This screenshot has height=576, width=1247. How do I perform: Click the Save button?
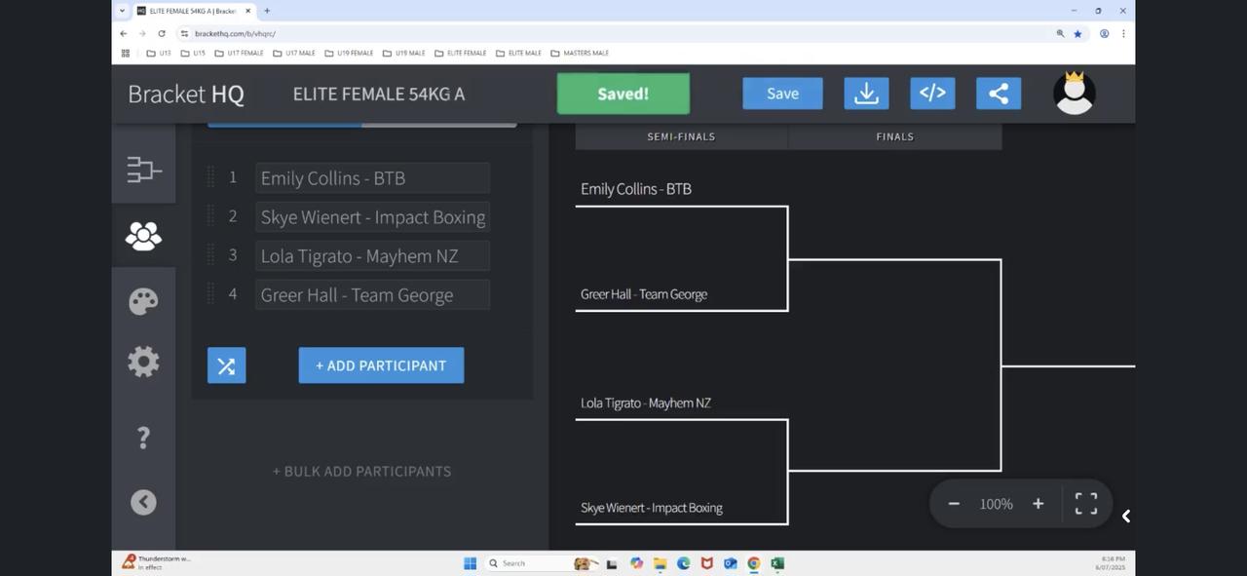[782, 94]
